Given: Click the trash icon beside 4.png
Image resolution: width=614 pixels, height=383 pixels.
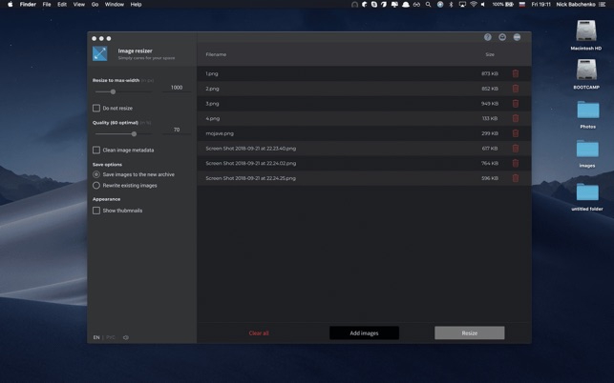Looking at the screenshot, I should click(x=516, y=118).
